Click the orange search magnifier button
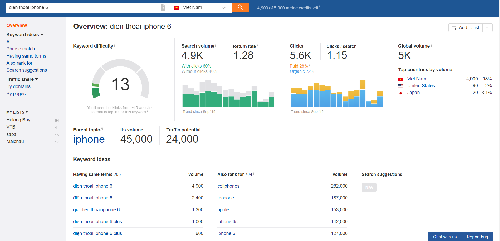The width and height of the screenshot is (500, 241). pos(240,7)
